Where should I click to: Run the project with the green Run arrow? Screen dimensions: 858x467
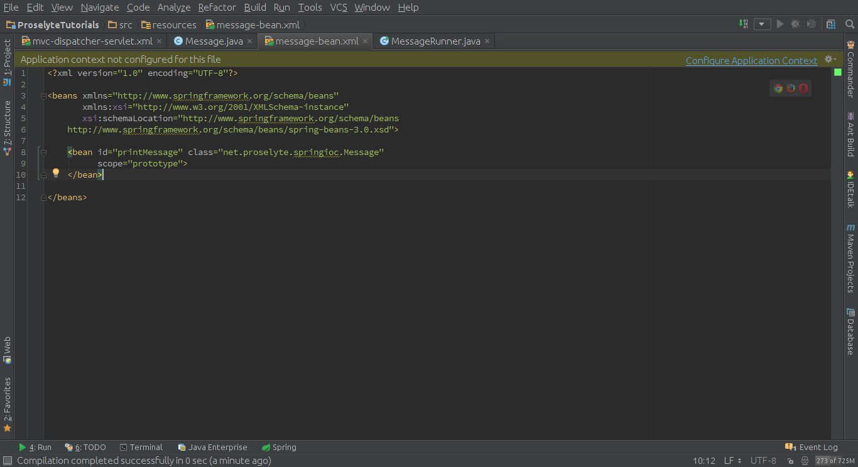pyautogui.click(x=779, y=23)
